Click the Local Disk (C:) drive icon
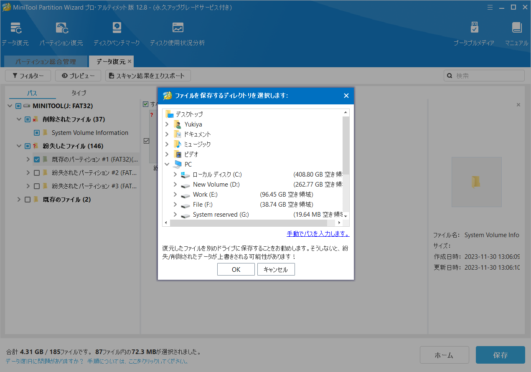Viewport: 531px width, 372px height. click(185, 175)
